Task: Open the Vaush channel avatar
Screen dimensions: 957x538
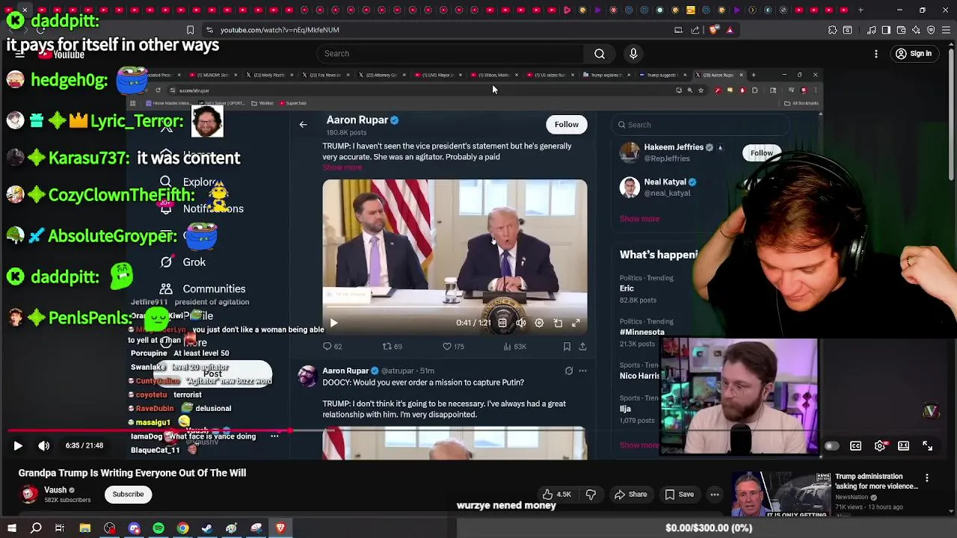Action: [x=28, y=494]
